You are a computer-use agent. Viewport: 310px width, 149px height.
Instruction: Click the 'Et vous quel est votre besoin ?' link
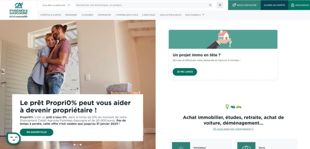(233, 129)
